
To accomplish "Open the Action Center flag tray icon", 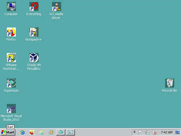I will (x=141, y=132).
